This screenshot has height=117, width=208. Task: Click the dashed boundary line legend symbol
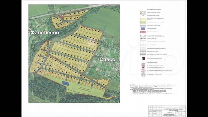click(143, 38)
